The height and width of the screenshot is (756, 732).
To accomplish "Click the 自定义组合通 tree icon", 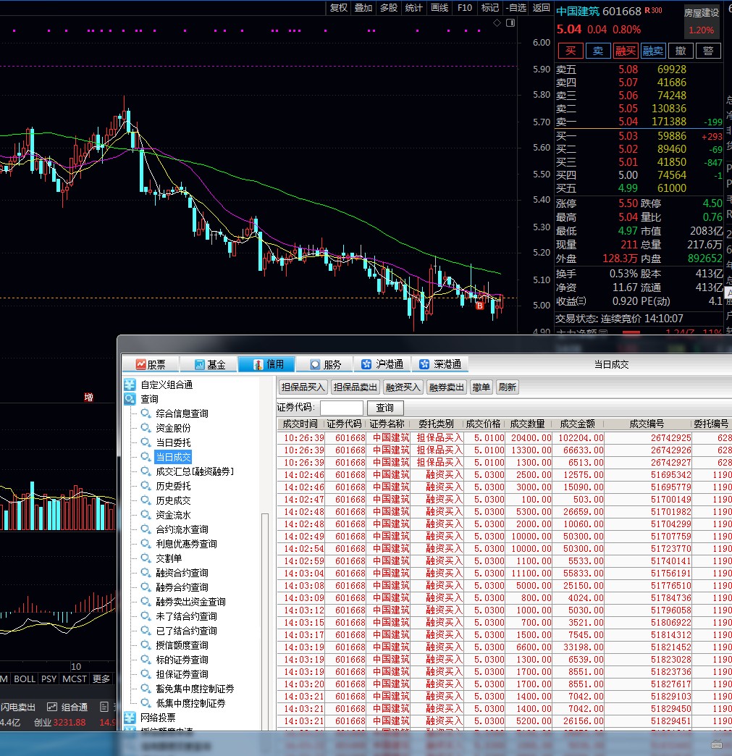I will point(130,385).
